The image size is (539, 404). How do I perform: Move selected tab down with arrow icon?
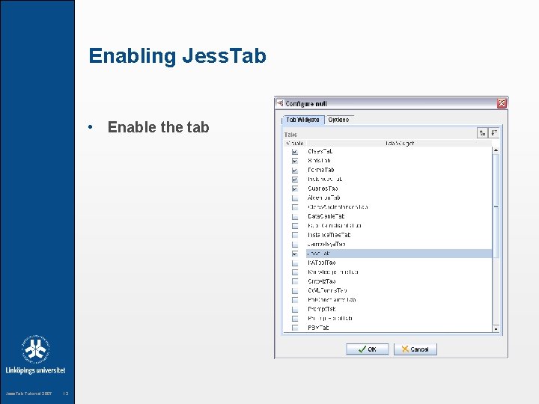point(494,132)
